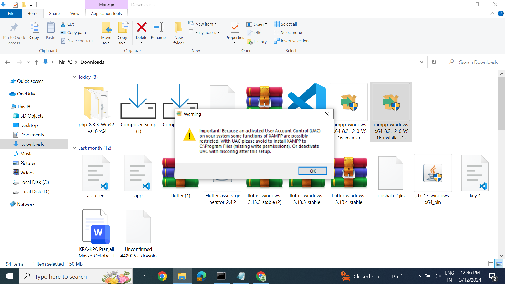Click the Paste icon in ribbon

(x=50, y=28)
